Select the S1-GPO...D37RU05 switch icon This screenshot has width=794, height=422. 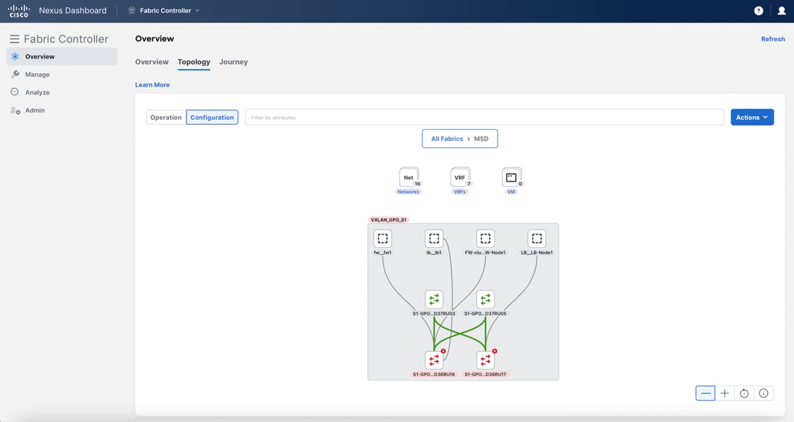[x=485, y=300]
